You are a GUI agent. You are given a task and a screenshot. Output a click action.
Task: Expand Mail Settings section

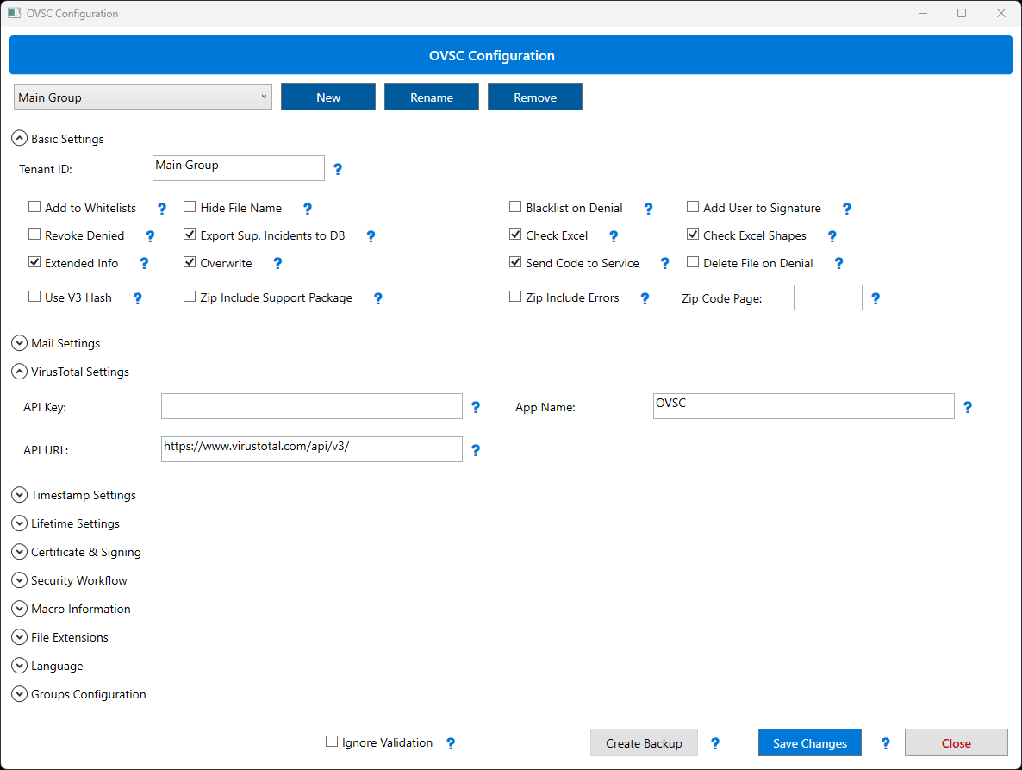[x=20, y=343]
